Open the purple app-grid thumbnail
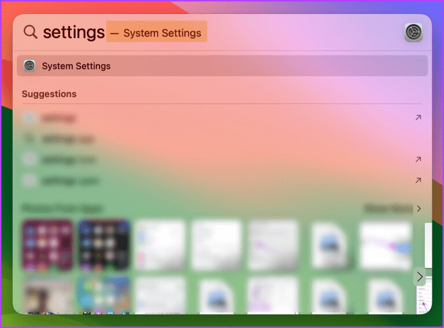 click(48, 245)
